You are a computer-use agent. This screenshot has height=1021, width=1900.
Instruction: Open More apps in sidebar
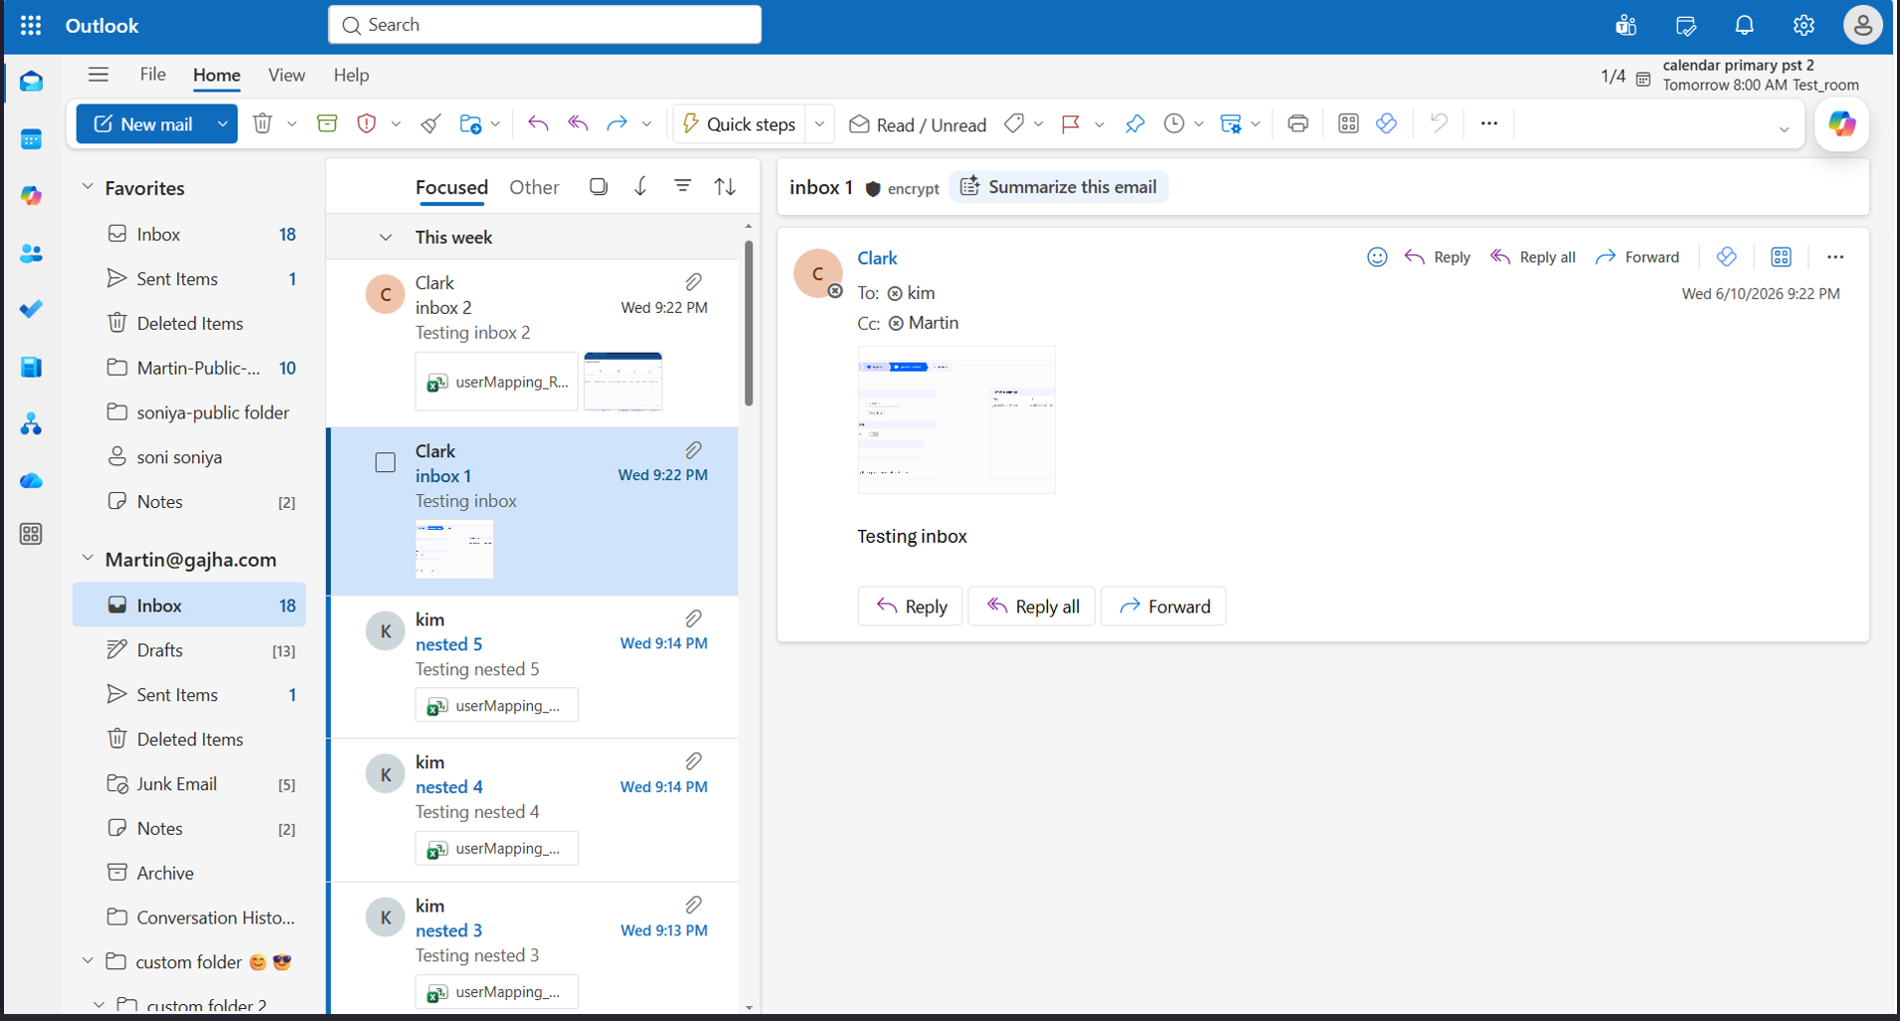(x=31, y=535)
